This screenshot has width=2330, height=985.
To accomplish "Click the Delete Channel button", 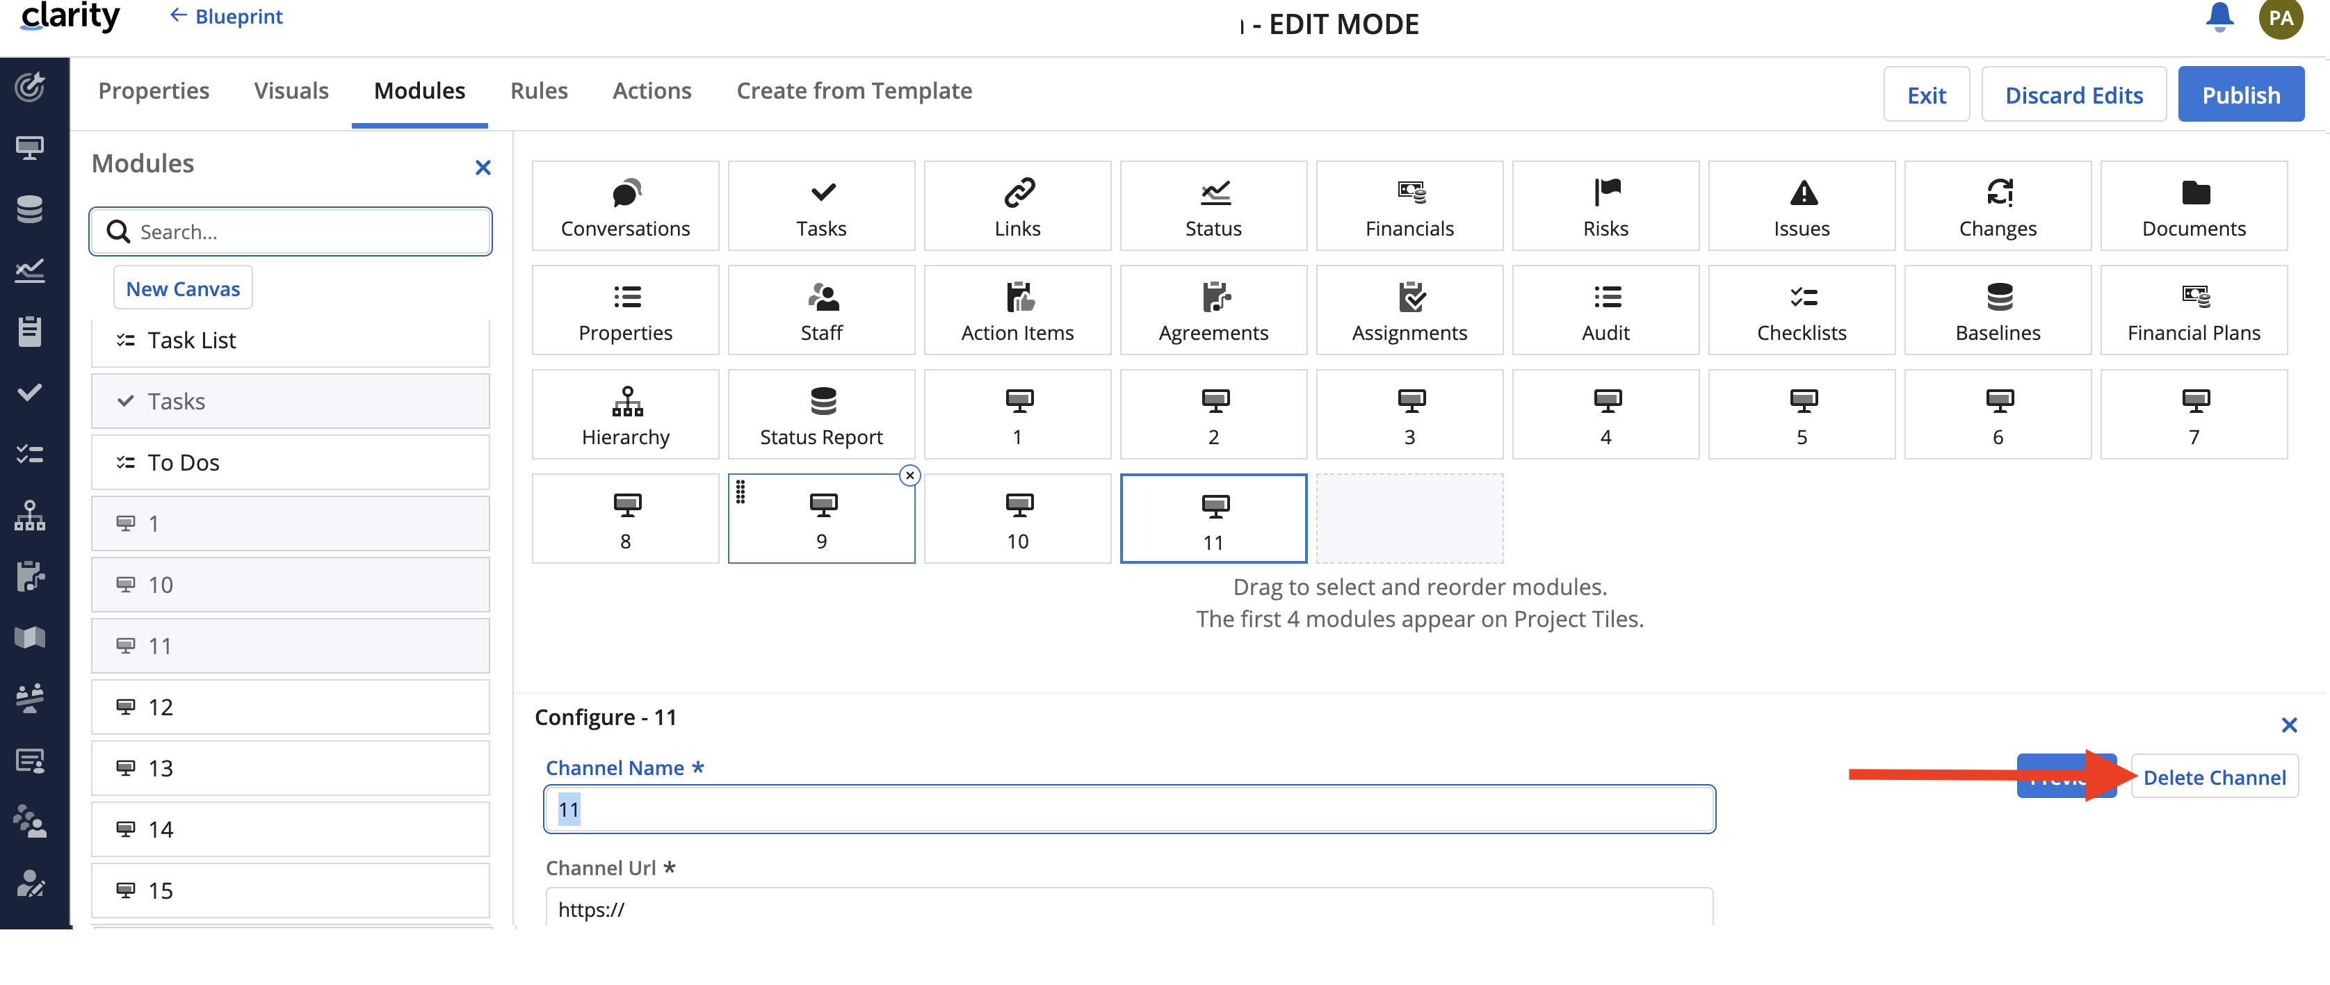I will pyautogui.click(x=2213, y=778).
